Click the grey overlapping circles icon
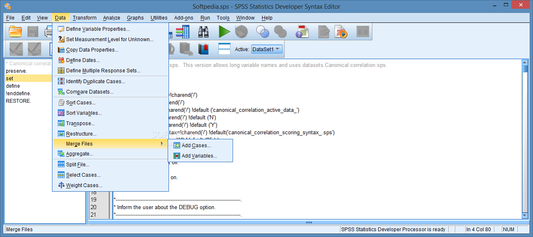Viewport: 533px width, 237px height. (x=280, y=32)
